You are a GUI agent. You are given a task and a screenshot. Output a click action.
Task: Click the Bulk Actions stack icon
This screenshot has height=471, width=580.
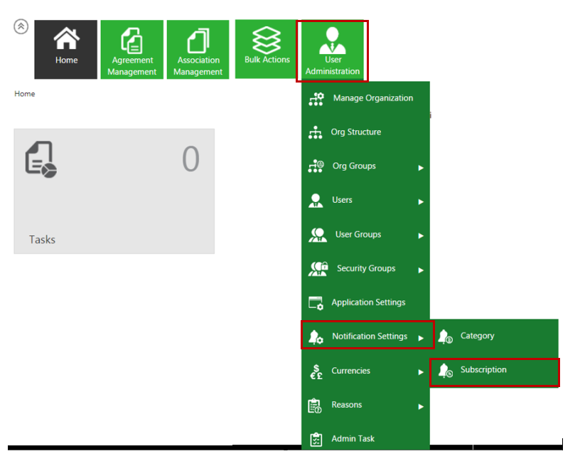pos(267,39)
